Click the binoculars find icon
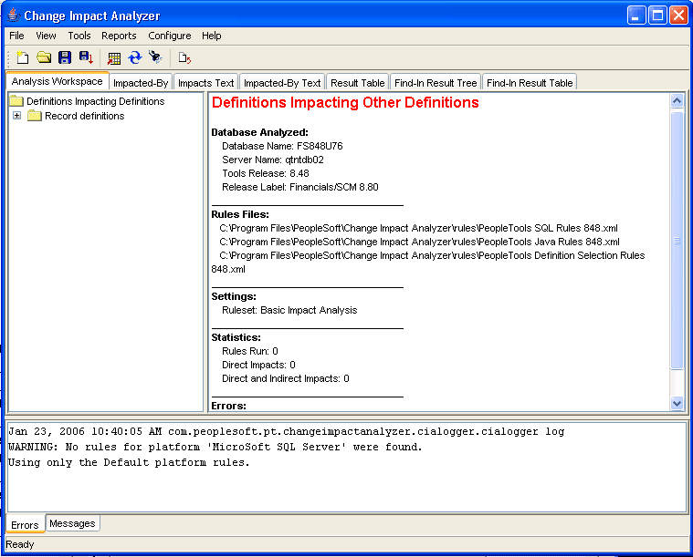 tap(155, 57)
